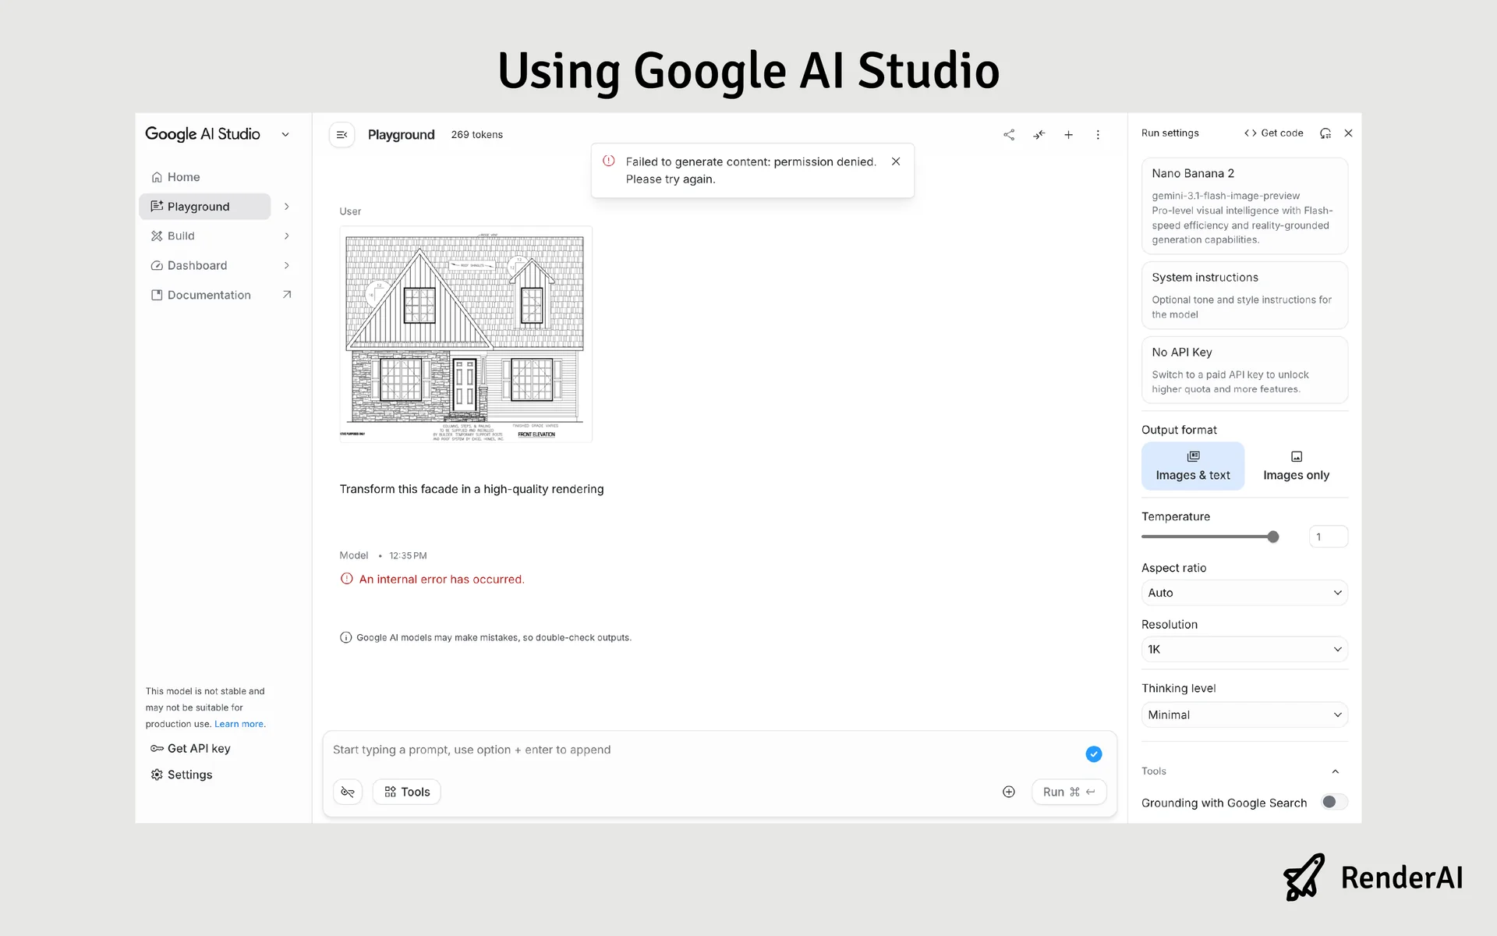This screenshot has height=936, width=1497.
Task: Open the Playground section in the sidebar
Action: point(198,206)
